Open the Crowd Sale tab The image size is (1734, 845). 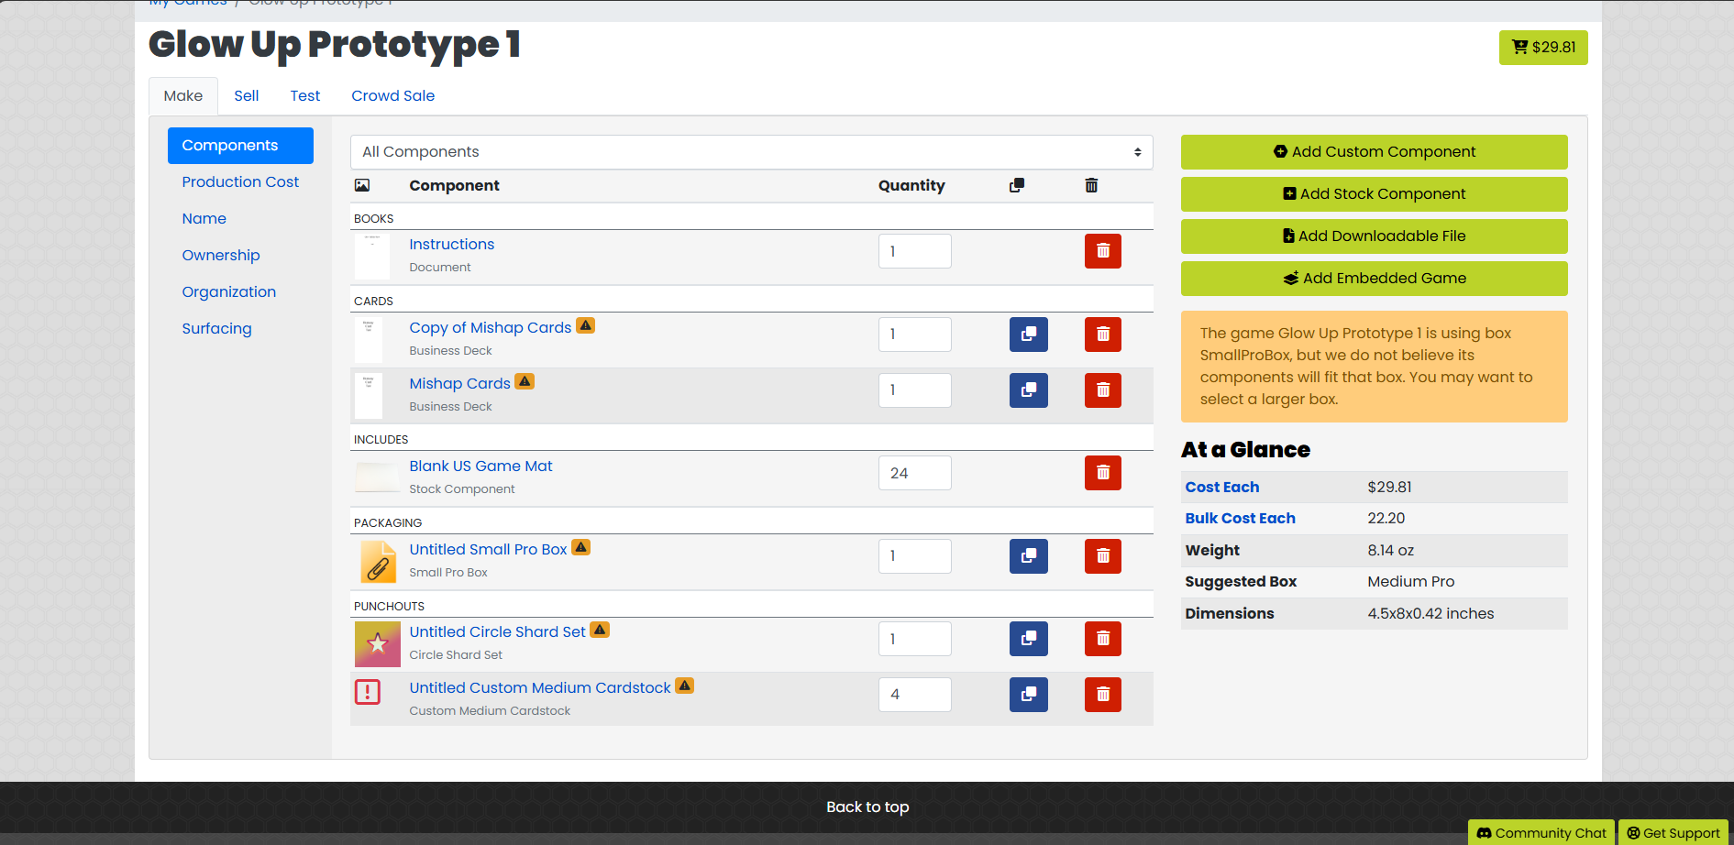pos(392,96)
